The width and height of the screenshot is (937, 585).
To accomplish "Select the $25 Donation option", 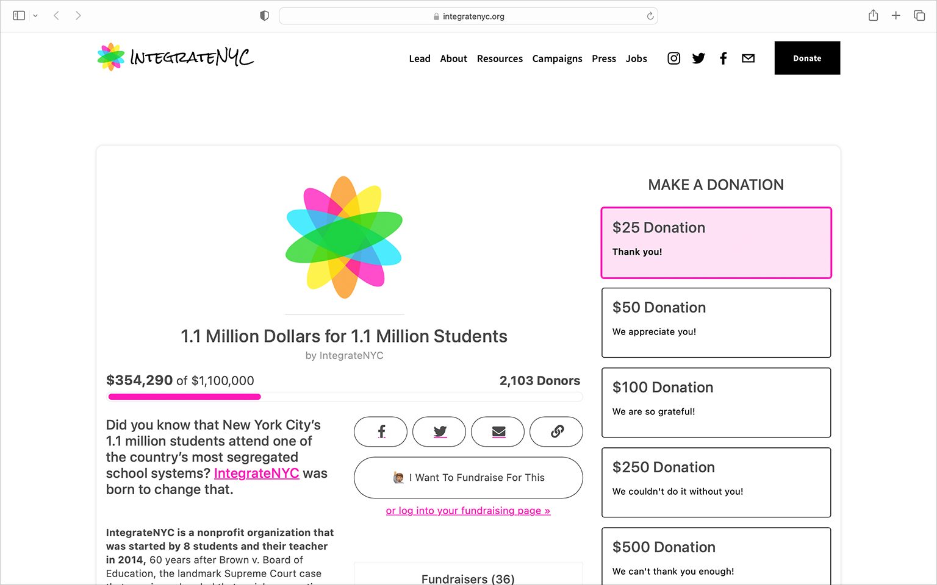I will [x=716, y=242].
